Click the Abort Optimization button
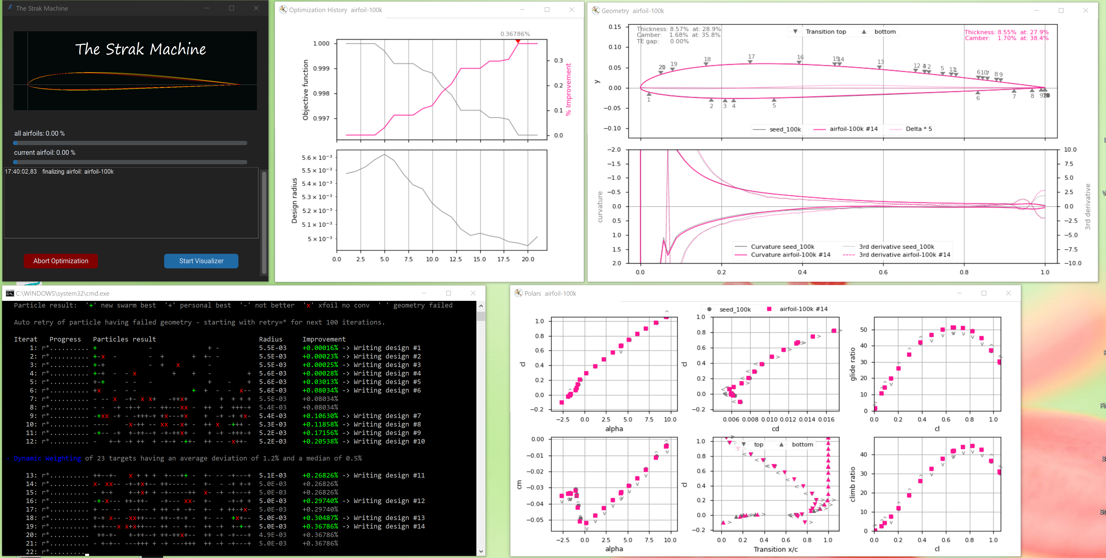 tap(60, 261)
